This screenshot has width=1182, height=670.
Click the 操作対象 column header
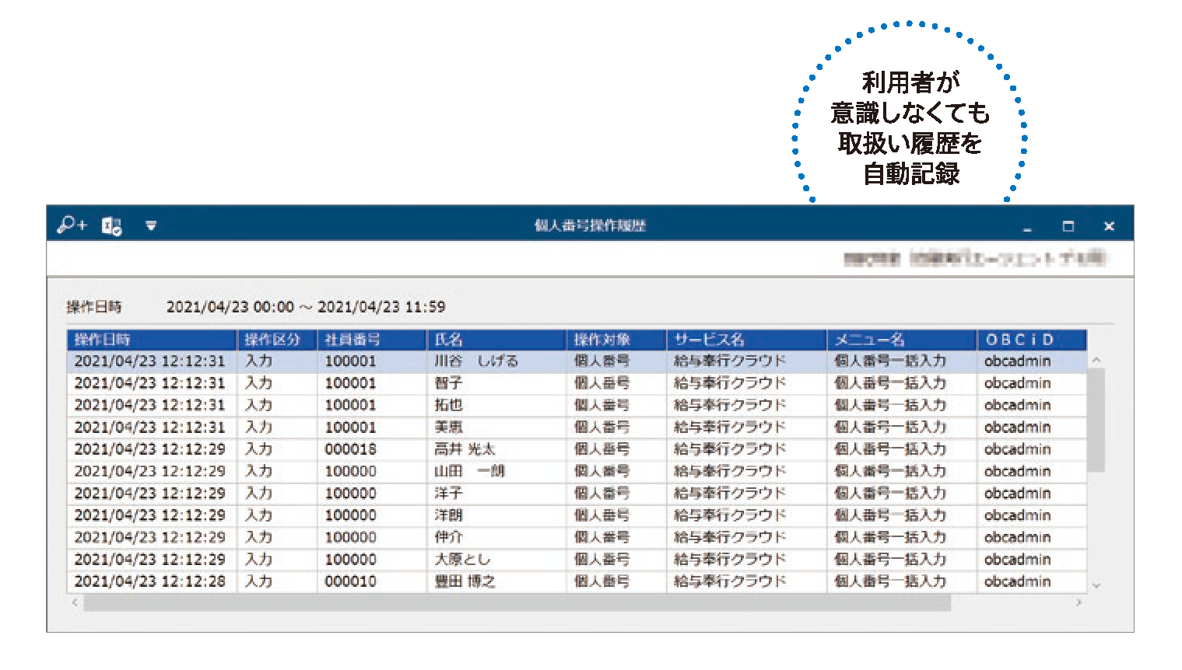616,340
